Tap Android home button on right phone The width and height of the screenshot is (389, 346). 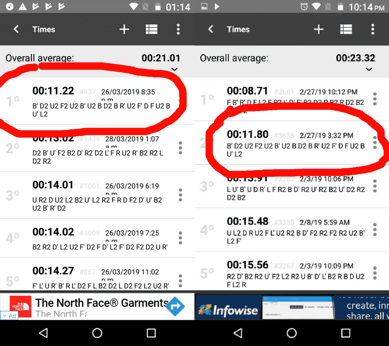(x=291, y=333)
